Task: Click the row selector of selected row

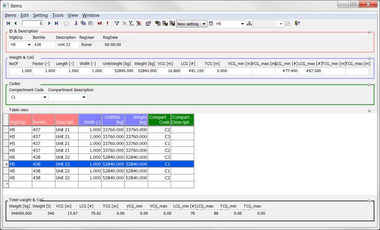Action: pyautogui.click(x=6, y=164)
